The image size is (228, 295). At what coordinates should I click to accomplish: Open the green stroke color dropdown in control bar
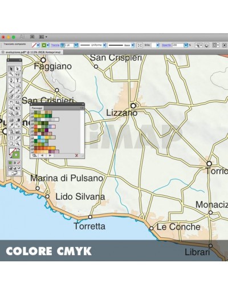[48, 45]
